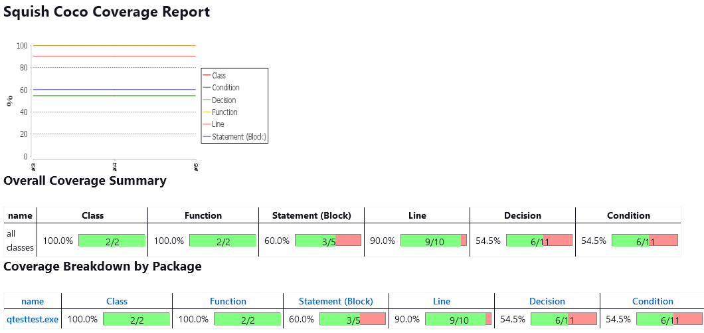Click qtesttest.exe Statement 3/5 coverage bar

click(x=353, y=319)
